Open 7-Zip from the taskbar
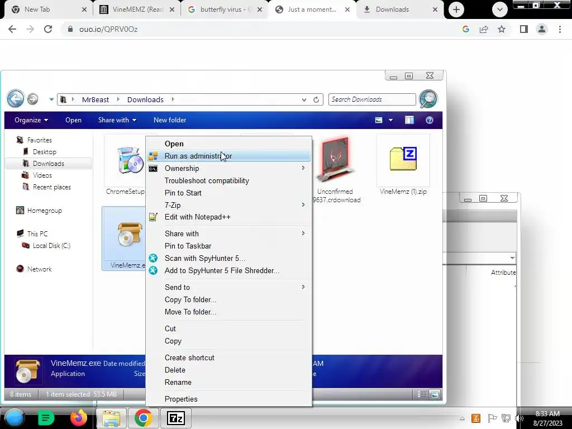The image size is (572, 429). [x=176, y=418]
